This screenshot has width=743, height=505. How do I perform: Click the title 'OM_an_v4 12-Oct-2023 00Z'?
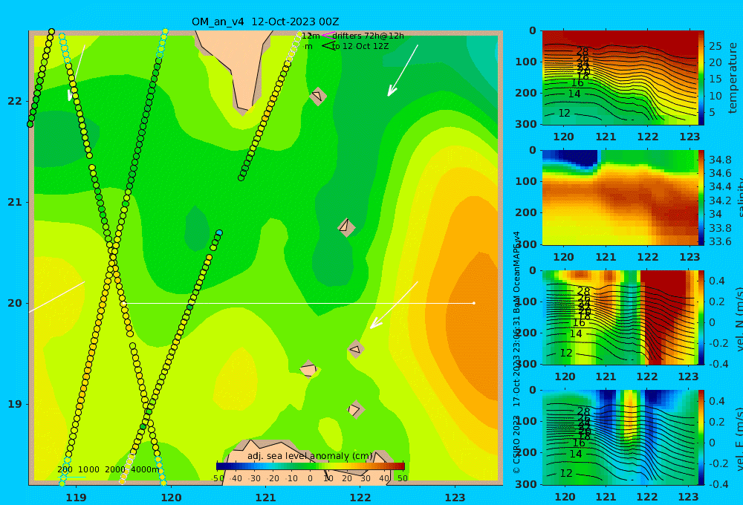[x=265, y=22]
